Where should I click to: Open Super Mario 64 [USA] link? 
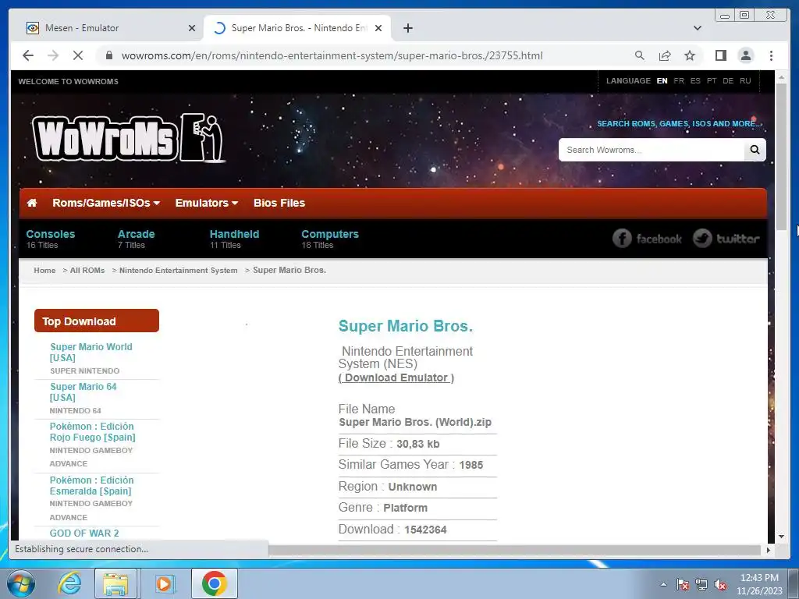pos(83,392)
